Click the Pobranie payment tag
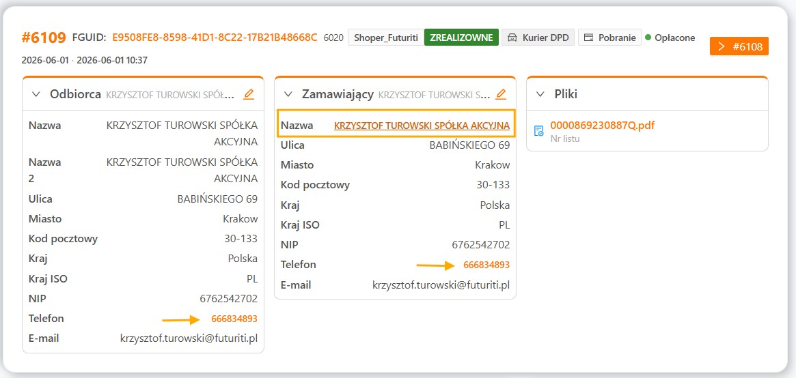The image size is (796, 378). 609,38
